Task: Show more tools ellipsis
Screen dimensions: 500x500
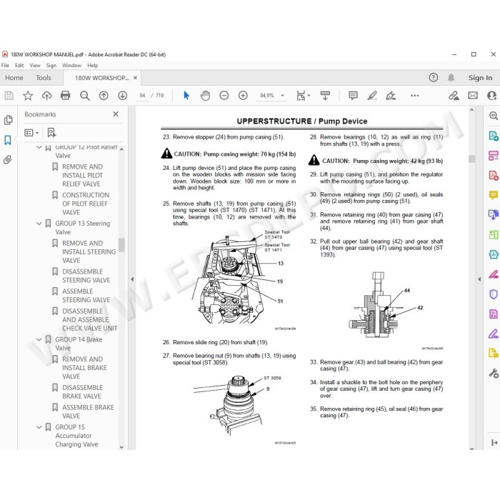Action: pyautogui.click(x=414, y=95)
